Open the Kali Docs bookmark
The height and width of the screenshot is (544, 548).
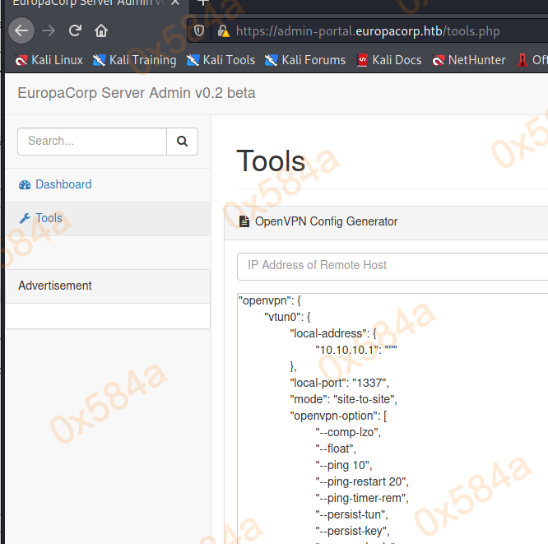click(x=388, y=60)
